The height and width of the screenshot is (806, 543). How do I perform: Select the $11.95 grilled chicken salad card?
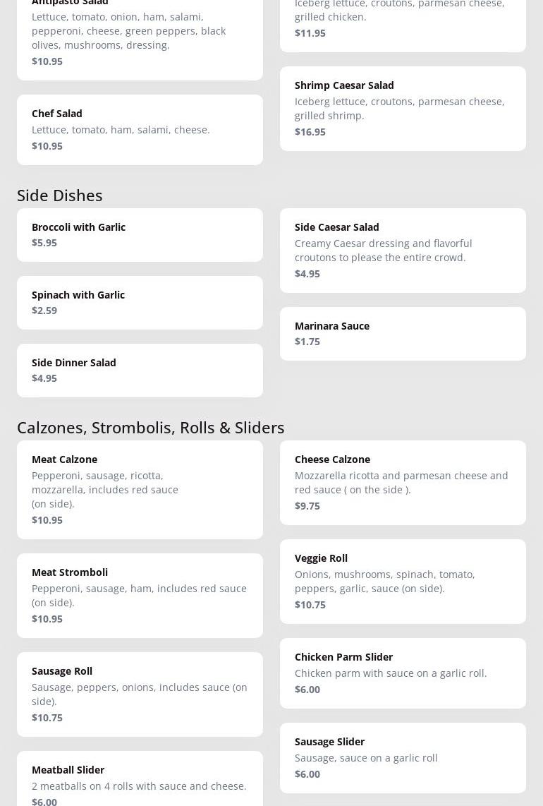point(402,21)
